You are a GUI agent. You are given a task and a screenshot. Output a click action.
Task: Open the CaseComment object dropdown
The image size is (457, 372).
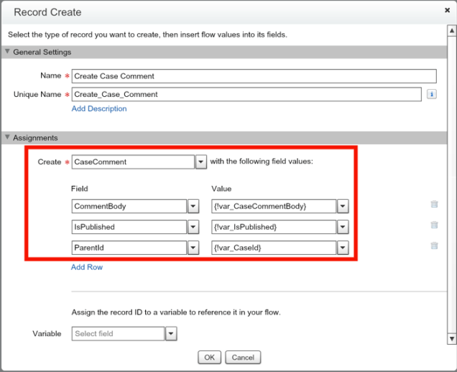[x=201, y=162]
